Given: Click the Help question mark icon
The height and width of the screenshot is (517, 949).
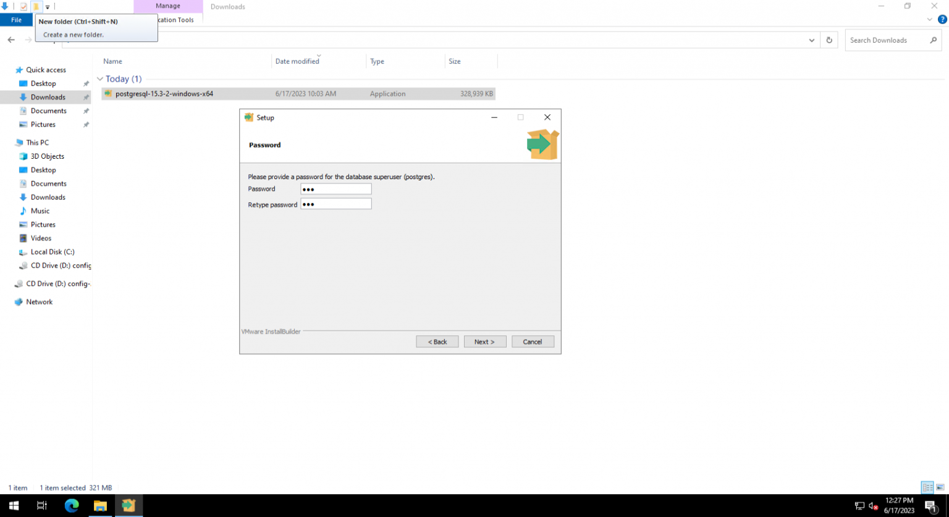Looking at the screenshot, I should click(x=942, y=20).
